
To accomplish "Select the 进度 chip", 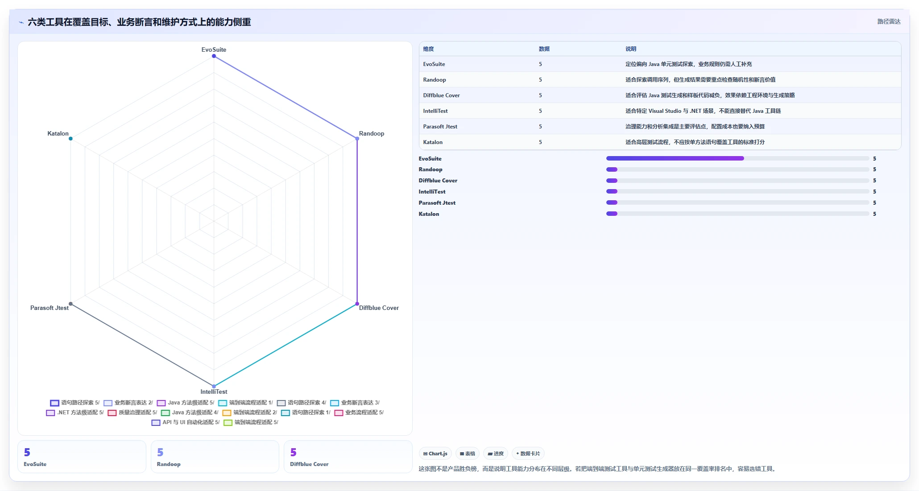I will [496, 454].
